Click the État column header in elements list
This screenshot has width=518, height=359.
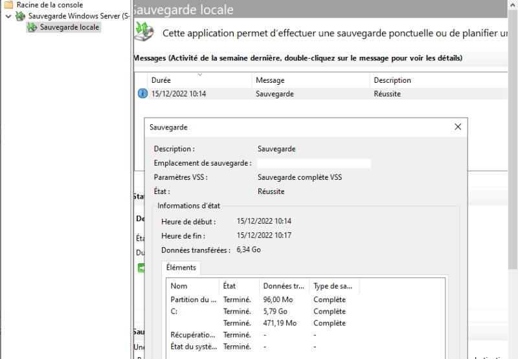239,286
